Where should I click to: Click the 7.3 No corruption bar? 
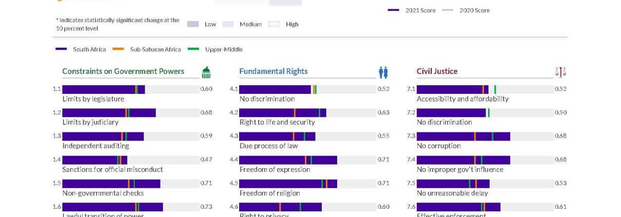[x=463, y=136]
